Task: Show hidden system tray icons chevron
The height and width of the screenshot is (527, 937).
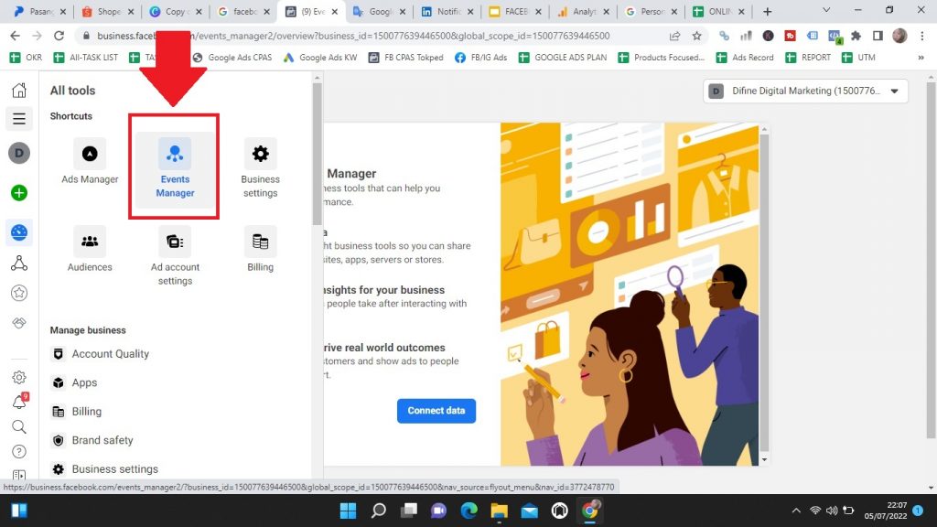Action: tap(790, 510)
